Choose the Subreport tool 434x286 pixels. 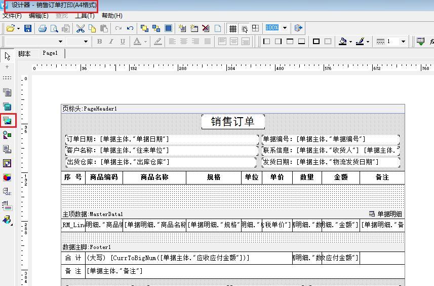[7, 149]
